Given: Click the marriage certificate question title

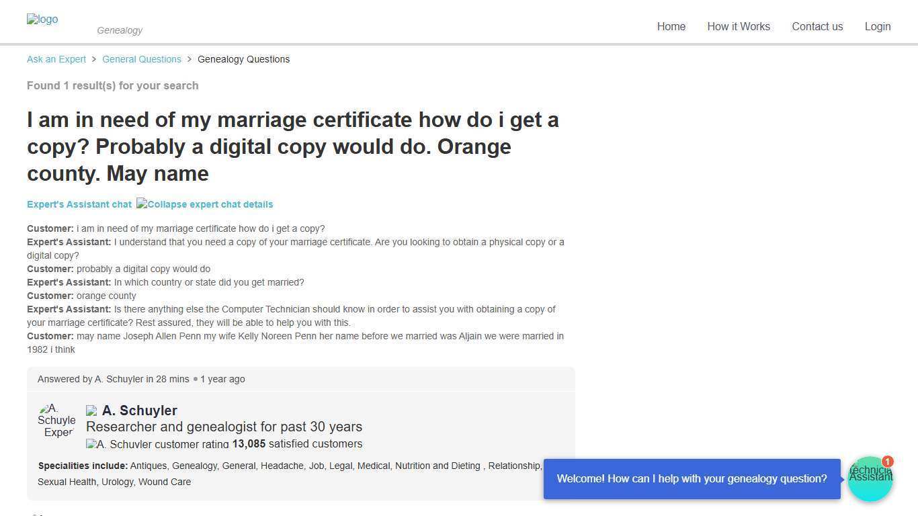Looking at the screenshot, I should click(x=293, y=146).
